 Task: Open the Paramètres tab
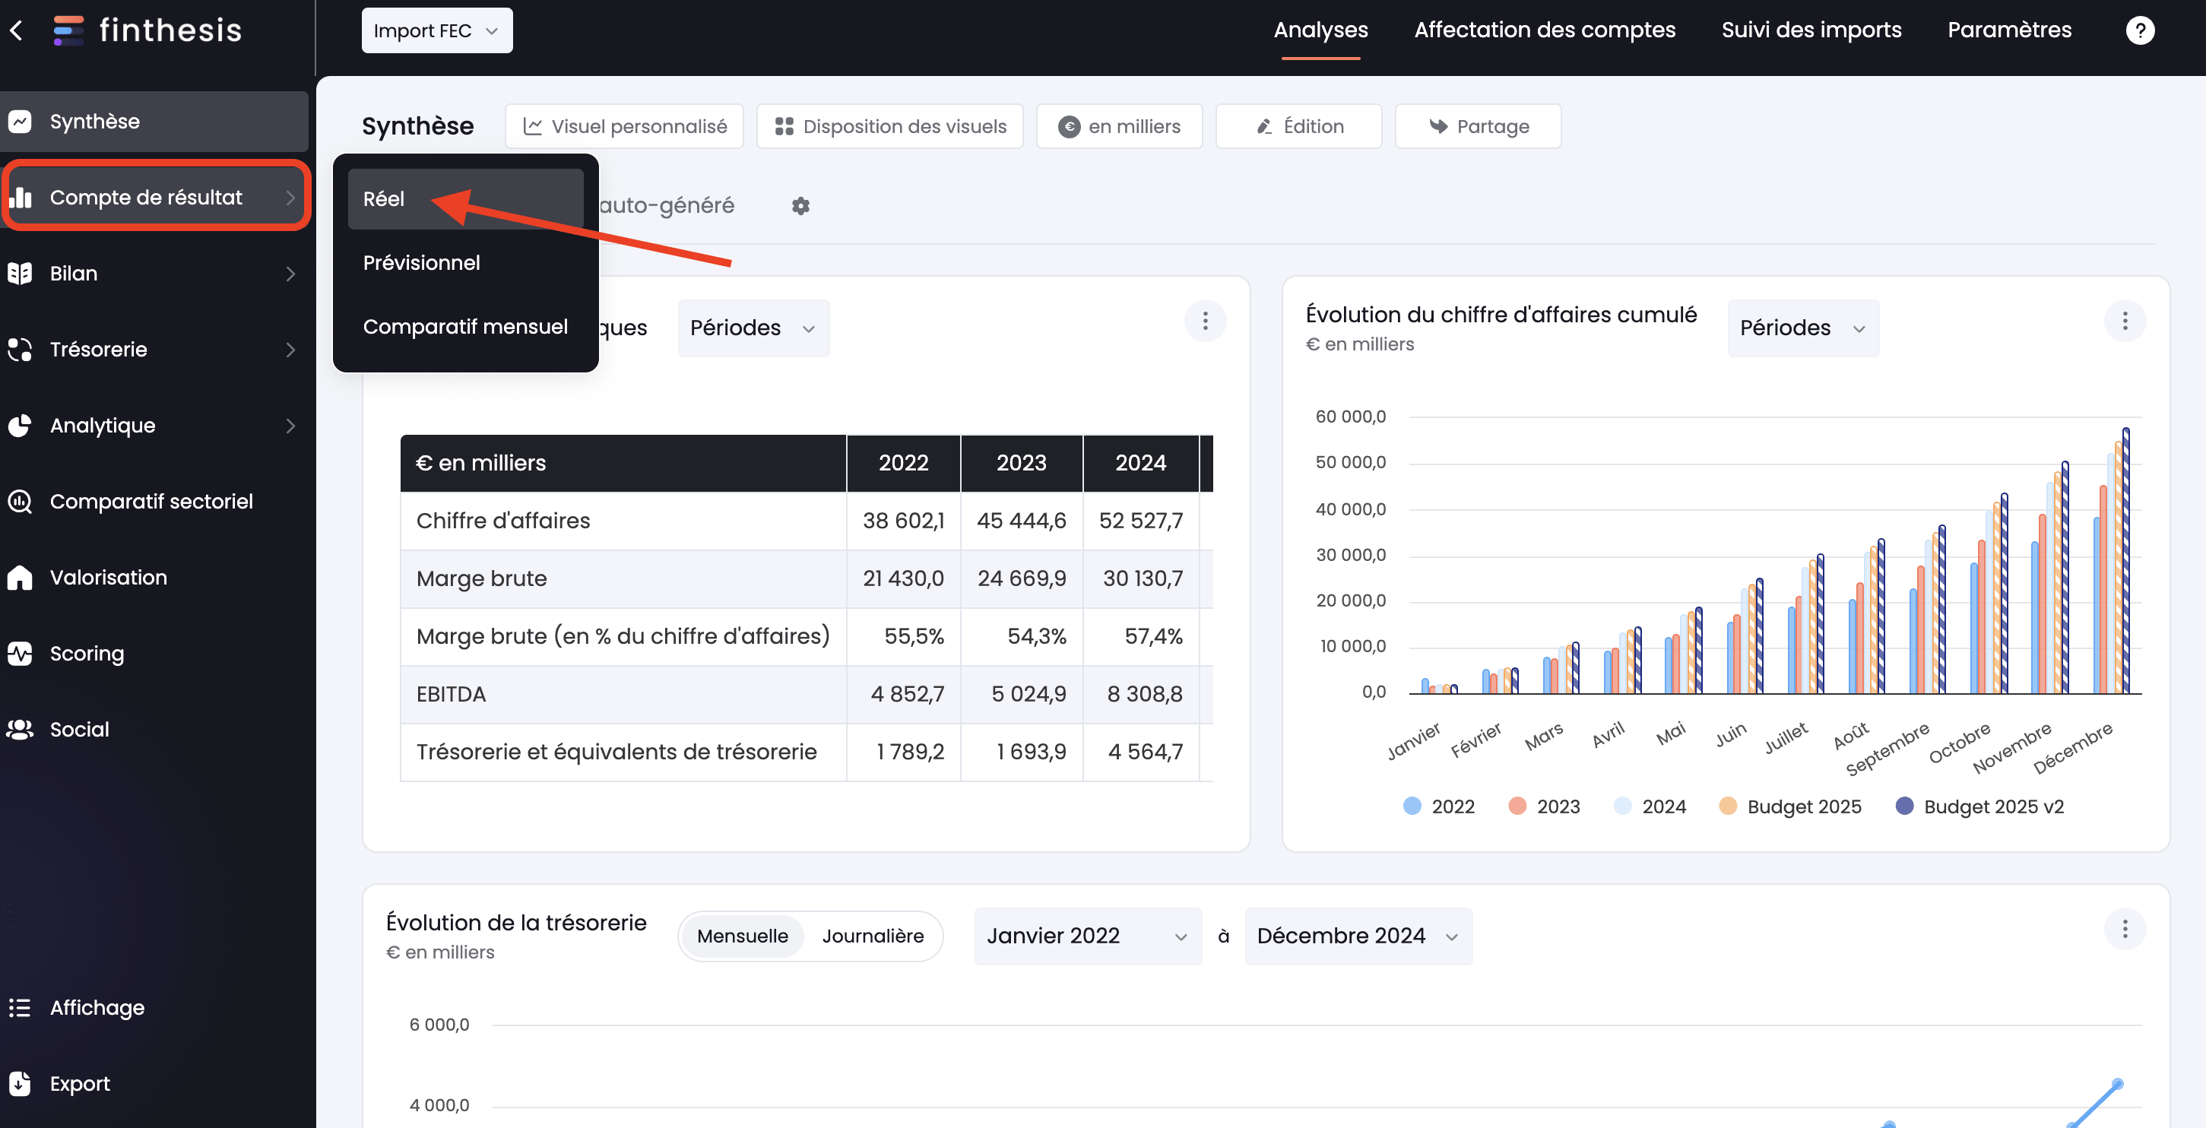(x=2009, y=30)
